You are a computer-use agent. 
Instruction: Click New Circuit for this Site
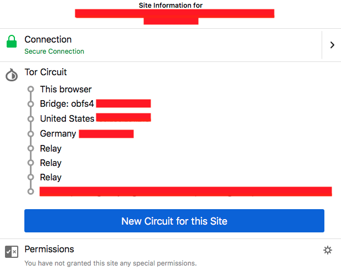point(174,221)
